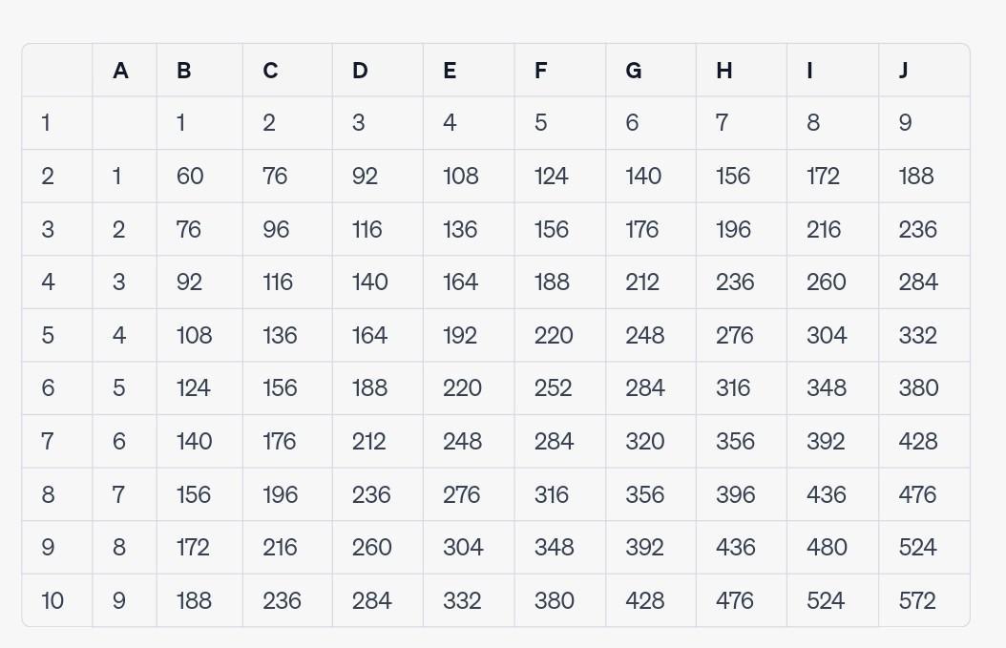Click cell C3 containing 96

click(x=287, y=230)
